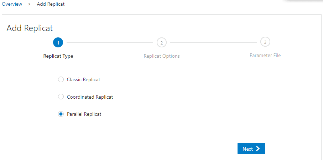Click the Add Replicat breadcrumb text
This screenshot has width=323, height=161.
pyautogui.click(x=51, y=4)
